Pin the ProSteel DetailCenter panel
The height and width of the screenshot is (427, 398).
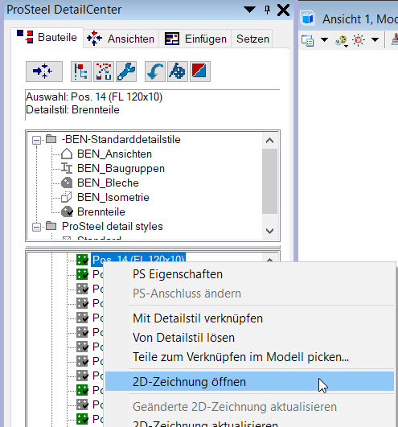pyautogui.click(x=267, y=10)
